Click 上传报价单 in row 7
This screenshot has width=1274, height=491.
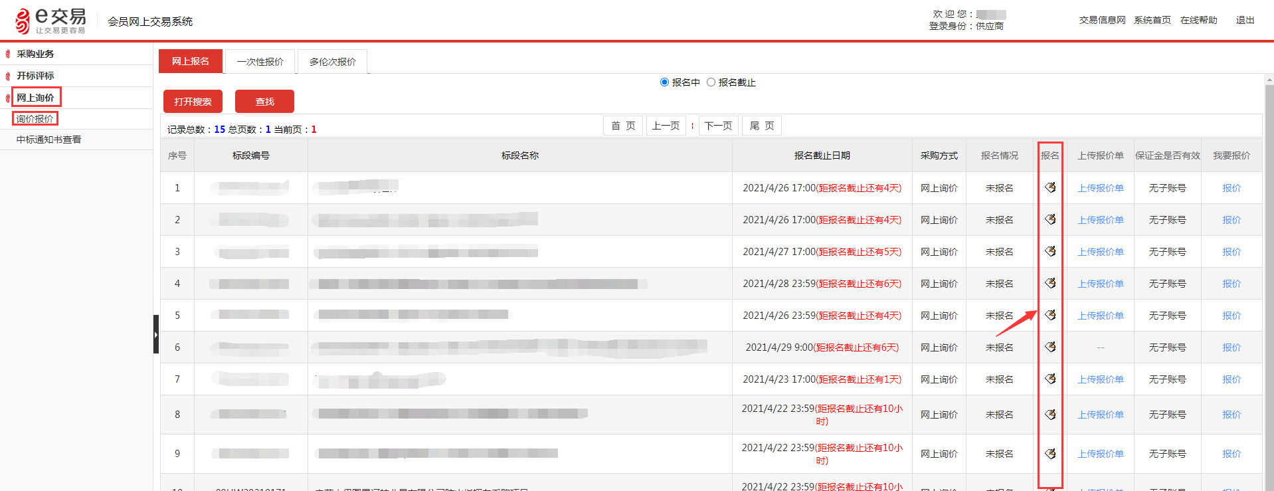[1101, 379]
